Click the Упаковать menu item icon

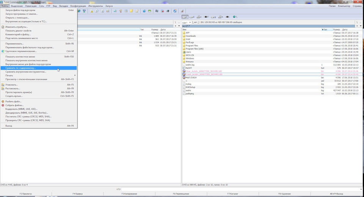point(3,85)
